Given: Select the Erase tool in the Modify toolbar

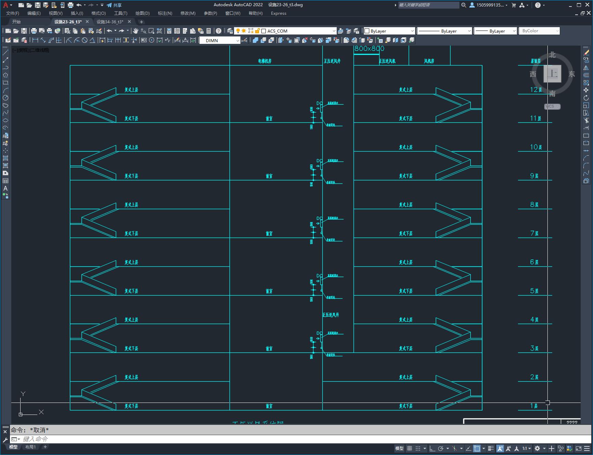Looking at the screenshot, I should (586, 52).
